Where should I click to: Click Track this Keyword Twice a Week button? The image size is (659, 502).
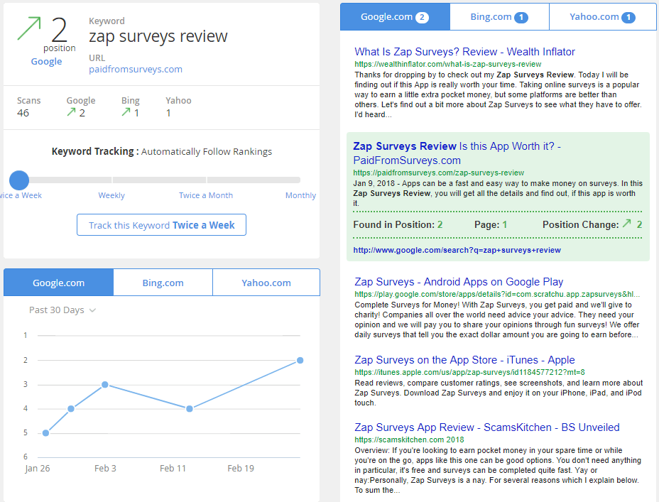point(161,225)
